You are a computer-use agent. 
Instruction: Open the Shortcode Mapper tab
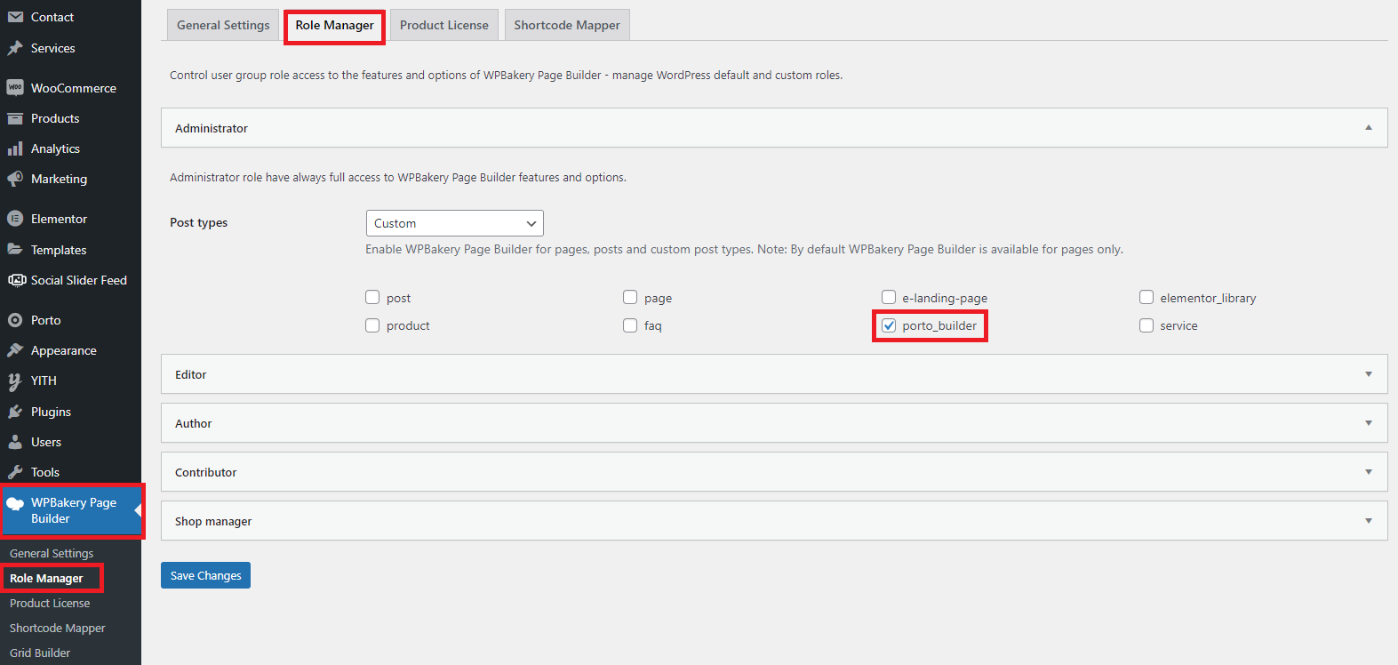tap(567, 25)
